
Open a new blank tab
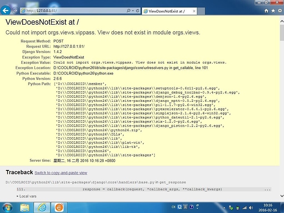coord(201,11)
